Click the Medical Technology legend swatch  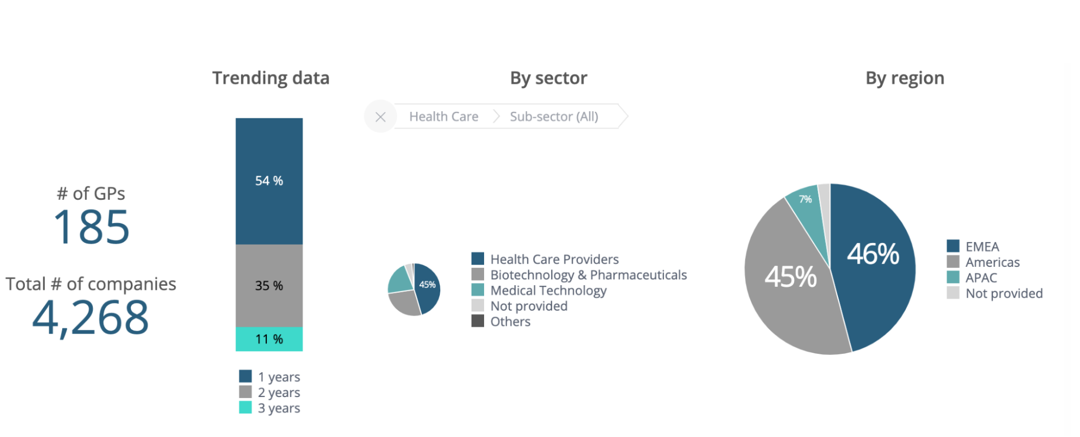[478, 290]
